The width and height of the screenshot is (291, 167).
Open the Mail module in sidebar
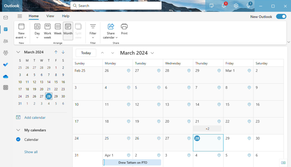point(6,18)
